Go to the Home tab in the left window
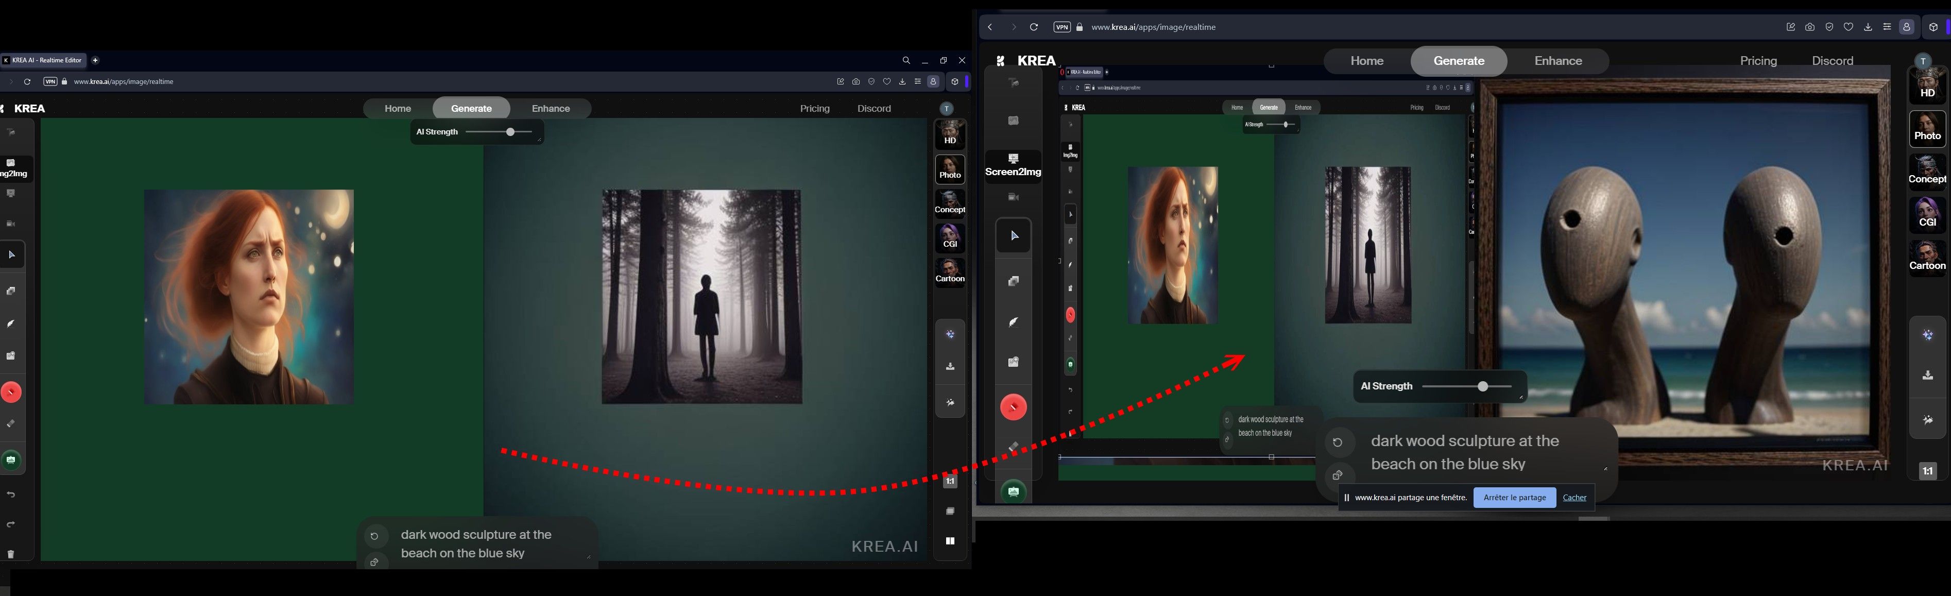This screenshot has height=596, width=1951. [398, 109]
